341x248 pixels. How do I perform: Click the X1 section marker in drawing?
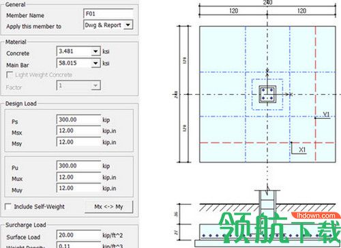tap(302, 150)
